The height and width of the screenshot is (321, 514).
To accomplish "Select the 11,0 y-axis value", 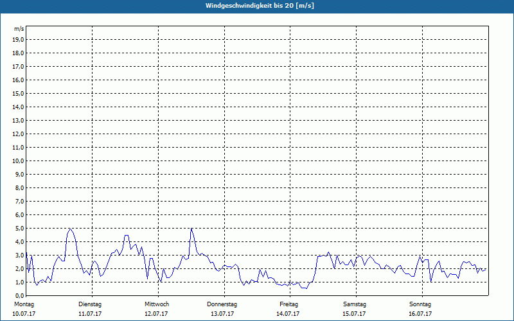I will coord(18,148).
